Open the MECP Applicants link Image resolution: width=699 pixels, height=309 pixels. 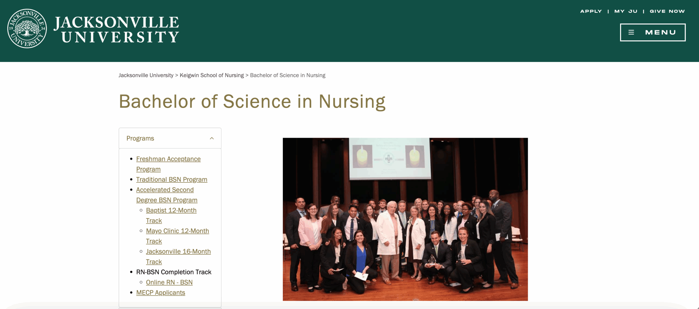(161, 293)
